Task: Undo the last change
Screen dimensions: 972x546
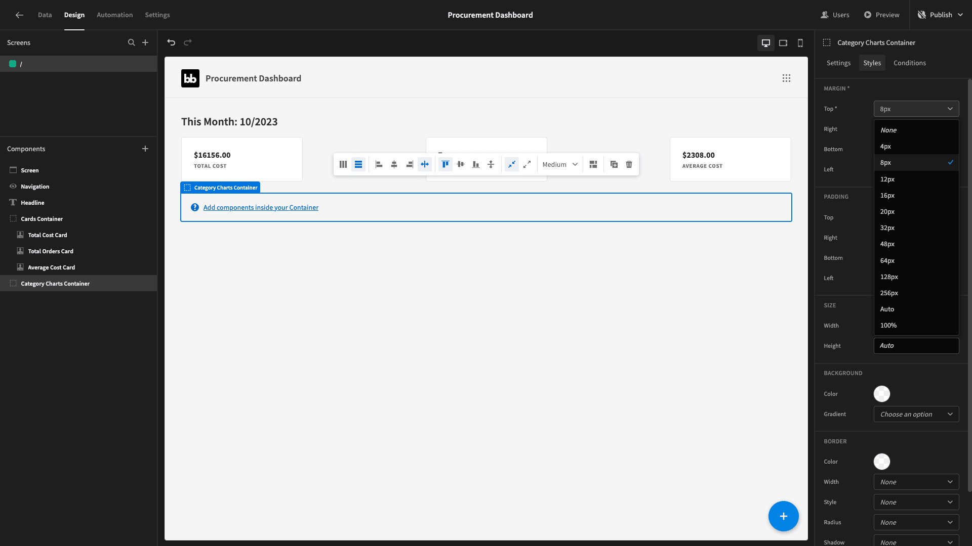Action: (x=171, y=42)
